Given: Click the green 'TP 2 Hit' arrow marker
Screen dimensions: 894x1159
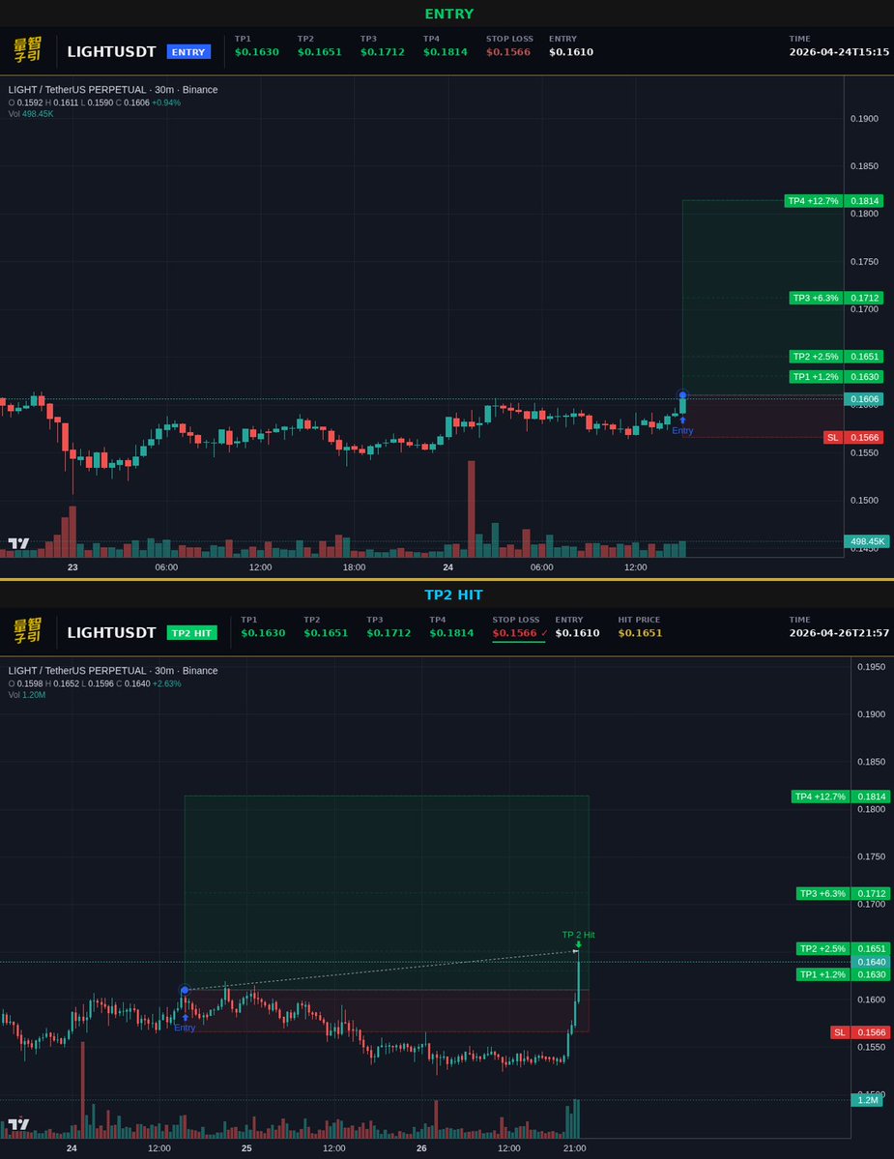Looking at the screenshot, I should (579, 943).
